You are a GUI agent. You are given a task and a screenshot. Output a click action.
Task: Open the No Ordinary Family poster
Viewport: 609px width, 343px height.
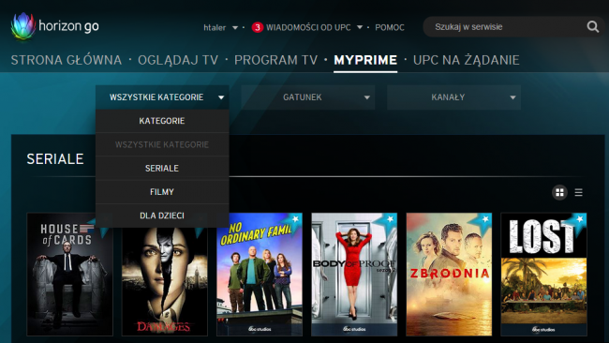[260, 275]
